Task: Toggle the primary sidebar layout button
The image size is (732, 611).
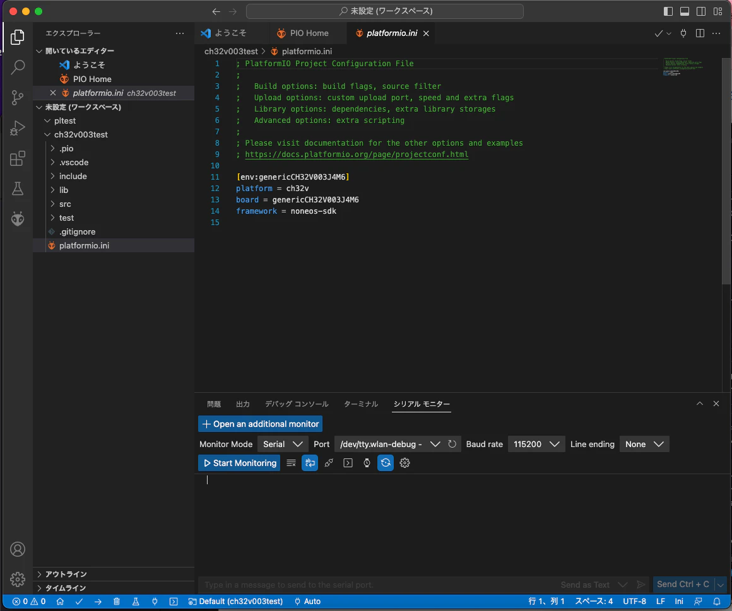Action: 668,11
